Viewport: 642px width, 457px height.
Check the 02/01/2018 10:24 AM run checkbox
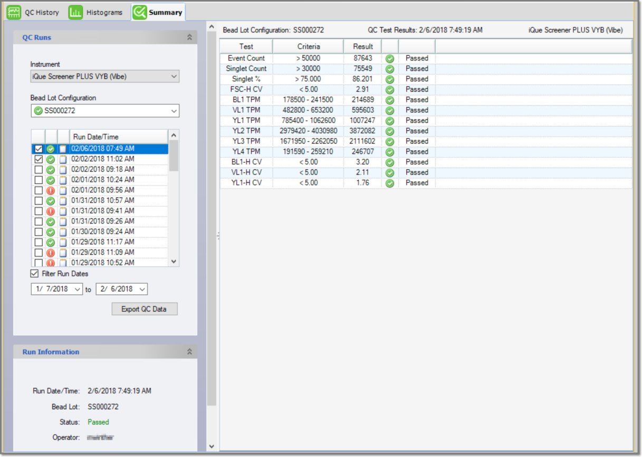pos(39,180)
